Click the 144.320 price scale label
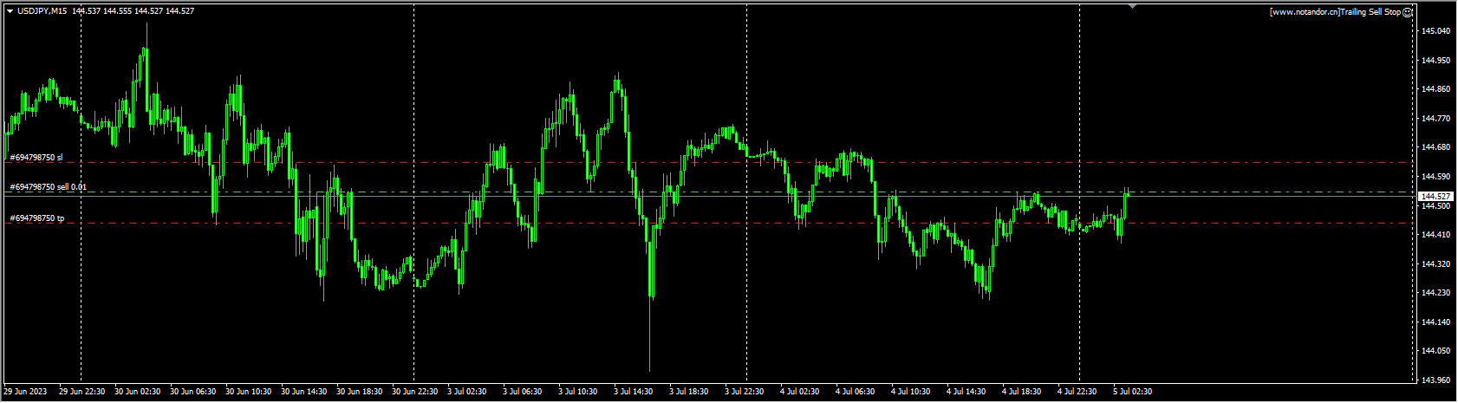This screenshot has width=1458, height=403. (x=1436, y=264)
